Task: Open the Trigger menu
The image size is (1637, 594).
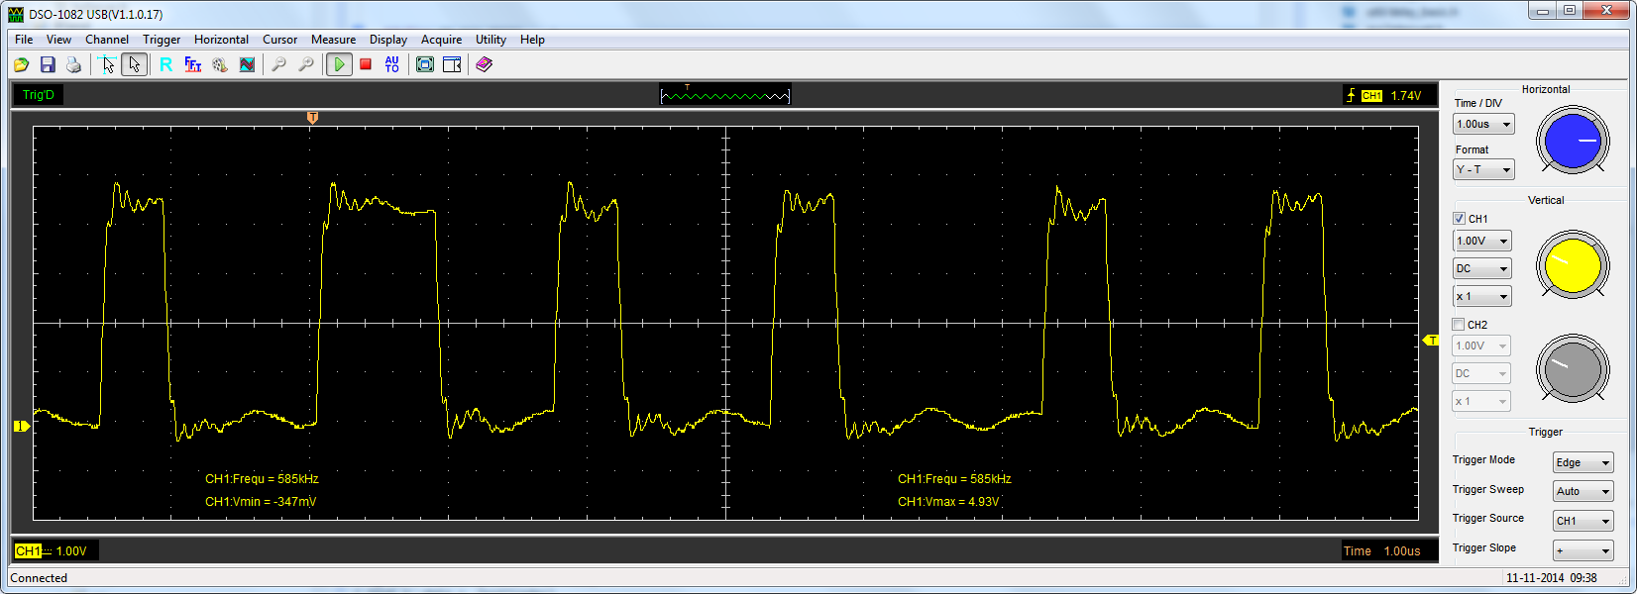Action: coord(162,40)
